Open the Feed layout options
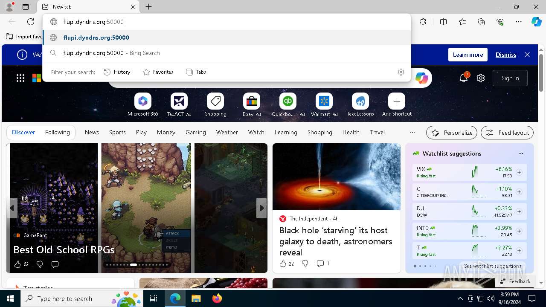The height and width of the screenshot is (307, 546). (x=507, y=133)
